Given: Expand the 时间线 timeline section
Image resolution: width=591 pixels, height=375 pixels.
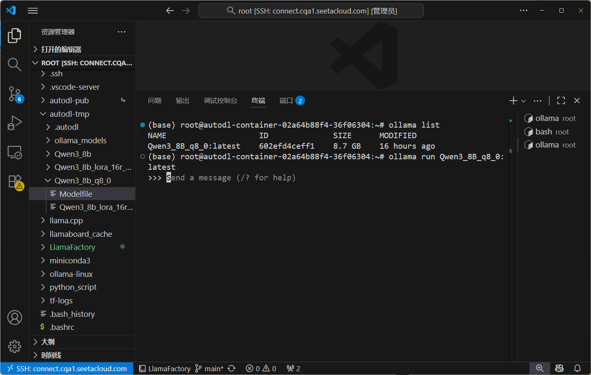Looking at the screenshot, I should coord(82,355).
